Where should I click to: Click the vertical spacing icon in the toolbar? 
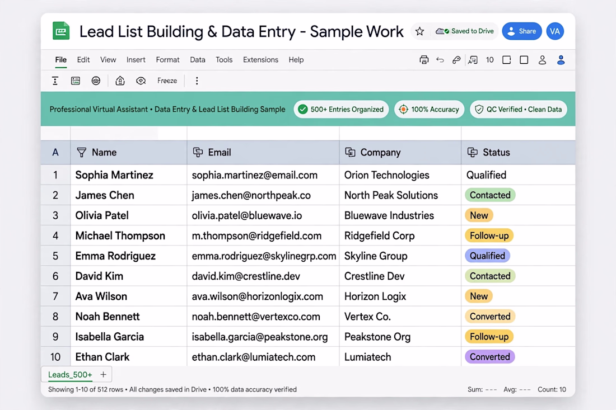(55, 81)
